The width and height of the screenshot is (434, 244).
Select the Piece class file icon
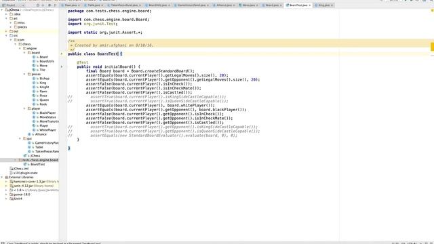pos(34,96)
